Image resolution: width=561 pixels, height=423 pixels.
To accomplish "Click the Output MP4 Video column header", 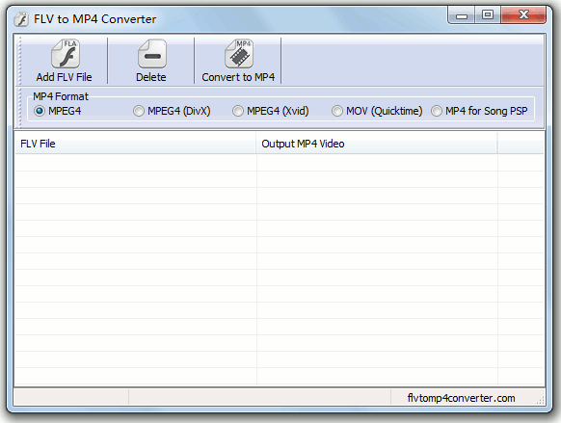I will pyautogui.click(x=376, y=144).
